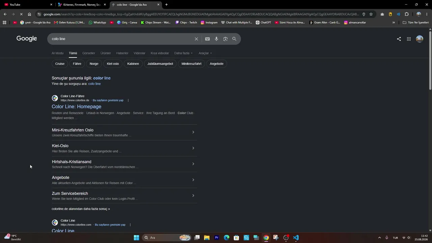Filter results with the Fähre chip
The image size is (432, 243).
point(77,64)
